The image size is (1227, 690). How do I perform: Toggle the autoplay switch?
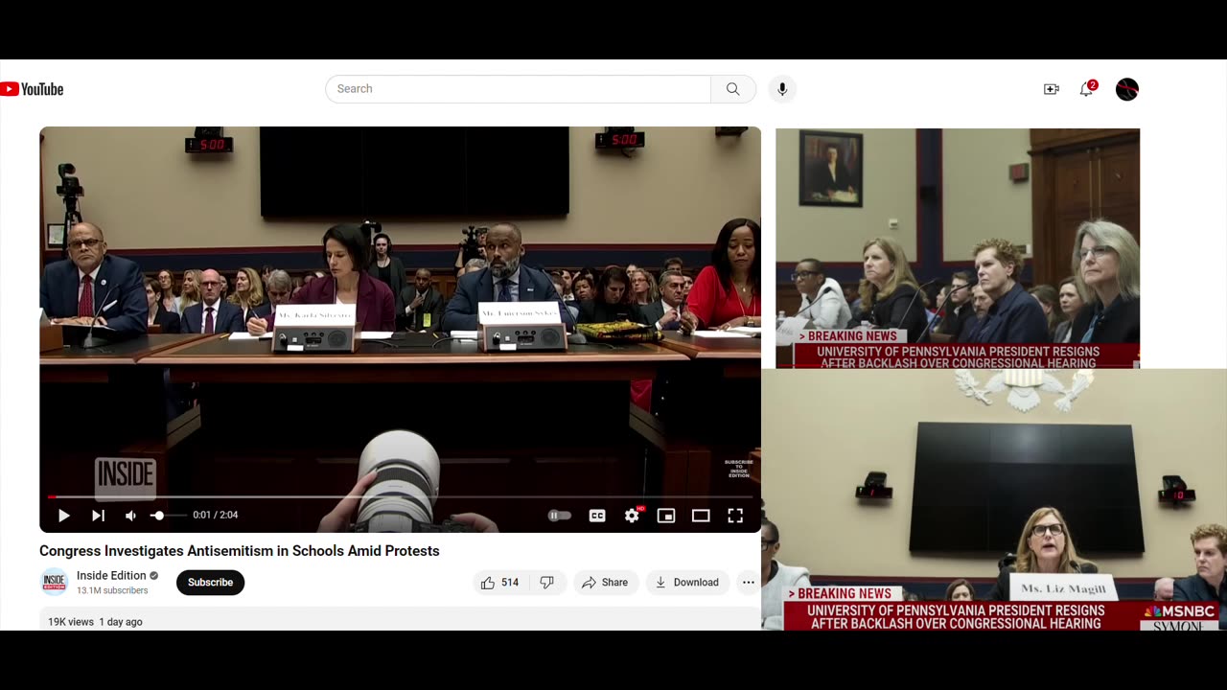[560, 516]
